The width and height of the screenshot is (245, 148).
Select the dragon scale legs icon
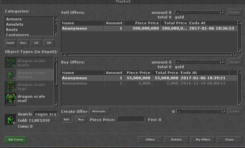point(11,86)
